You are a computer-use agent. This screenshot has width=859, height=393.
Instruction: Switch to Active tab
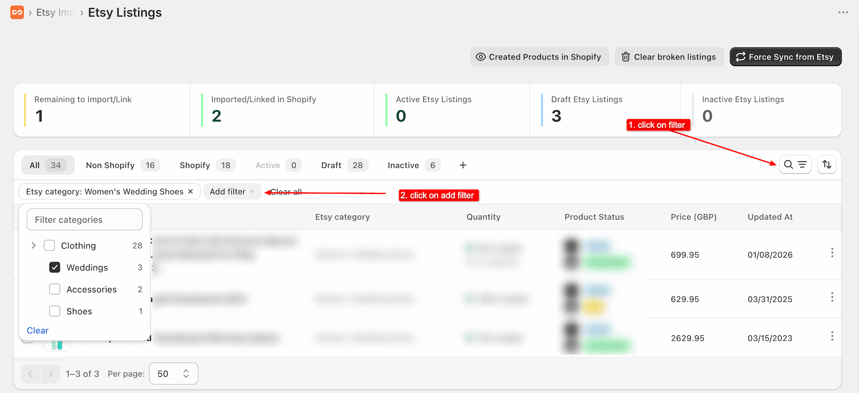coord(278,165)
